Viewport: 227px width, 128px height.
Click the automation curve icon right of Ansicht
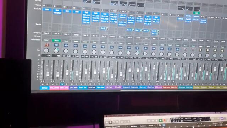point(157,125)
